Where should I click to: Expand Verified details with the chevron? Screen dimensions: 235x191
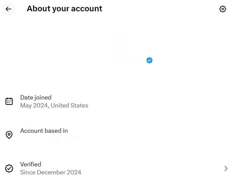[x=226, y=168]
